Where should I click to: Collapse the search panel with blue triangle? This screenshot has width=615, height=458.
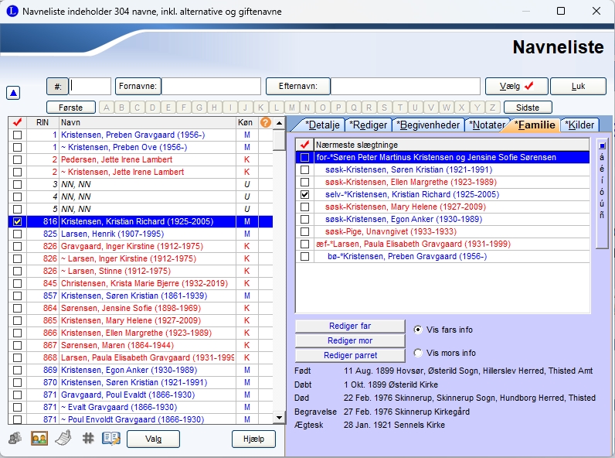click(x=14, y=93)
